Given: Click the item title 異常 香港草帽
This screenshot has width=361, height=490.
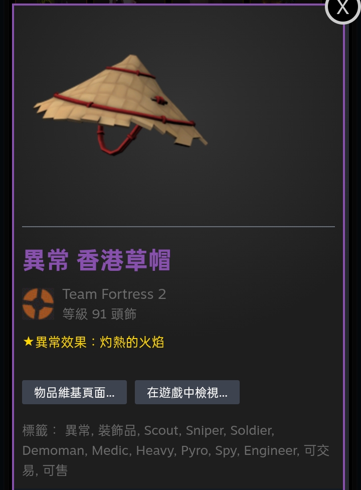Looking at the screenshot, I should click(97, 260).
